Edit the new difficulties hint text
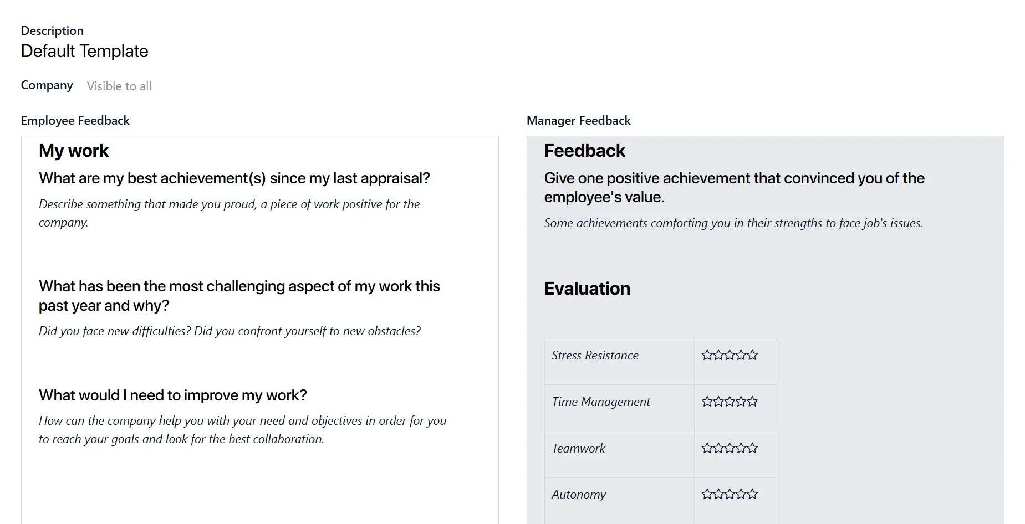 [230, 331]
